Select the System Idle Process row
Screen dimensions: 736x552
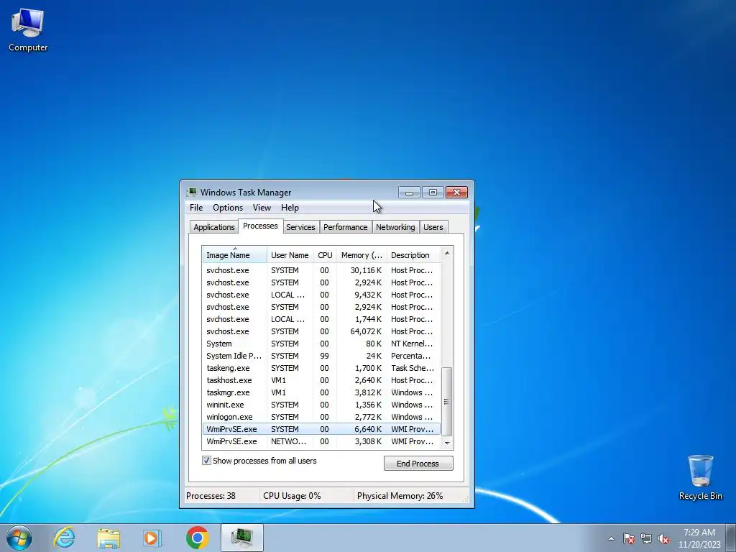[x=321, y=356]
